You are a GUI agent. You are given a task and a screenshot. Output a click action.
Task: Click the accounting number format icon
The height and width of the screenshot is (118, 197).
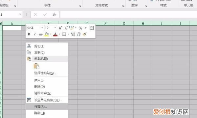72,28
